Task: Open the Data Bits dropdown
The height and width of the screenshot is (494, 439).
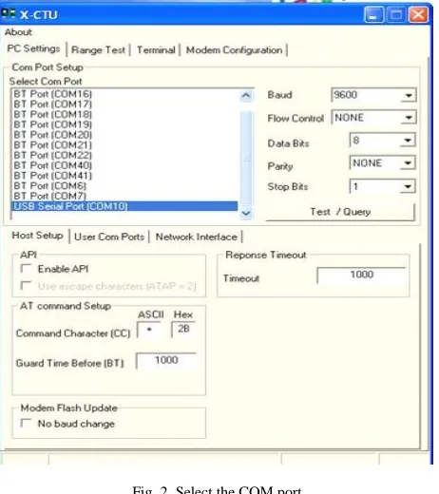Action: click(408, 141)
